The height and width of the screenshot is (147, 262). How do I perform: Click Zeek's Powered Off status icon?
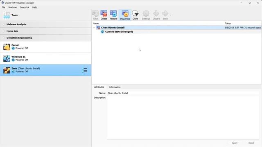[13, 71]
